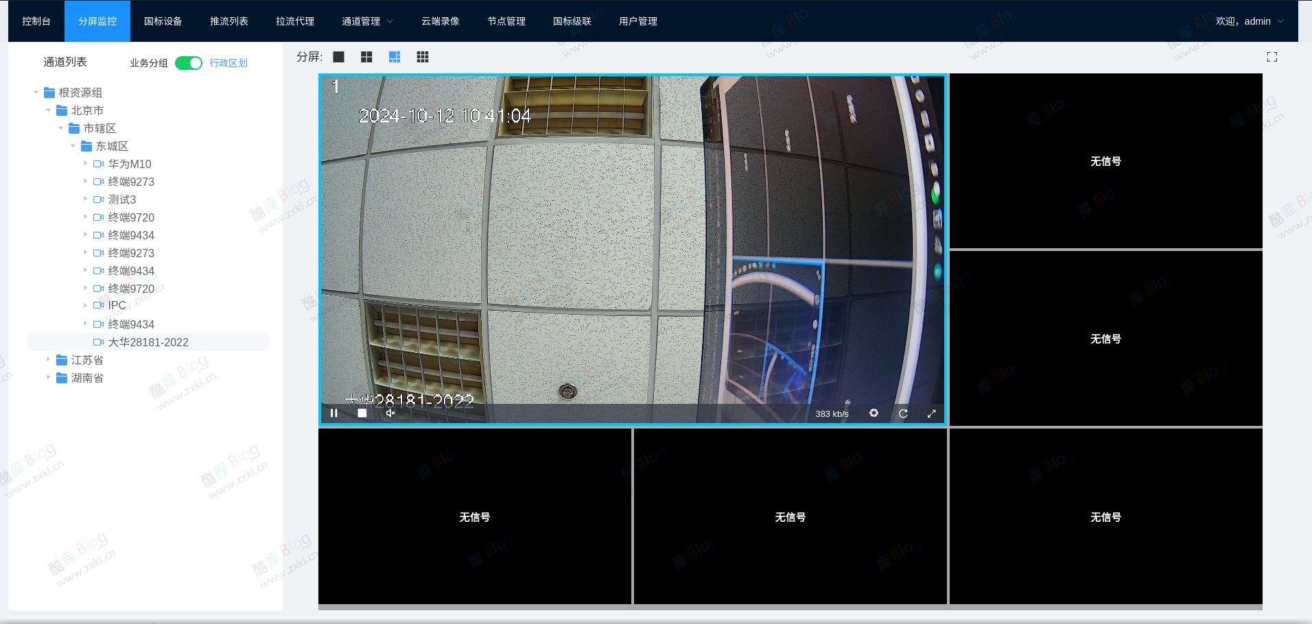
Task: Select the nine-screen split layout
Action: click(x=423, y=56)
